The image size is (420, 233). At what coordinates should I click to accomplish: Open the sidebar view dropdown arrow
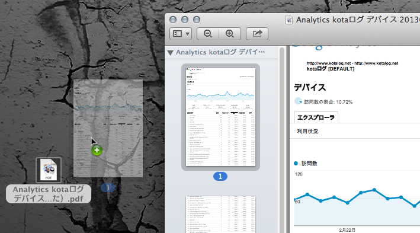pyautogui.click(x=188, y=34)
